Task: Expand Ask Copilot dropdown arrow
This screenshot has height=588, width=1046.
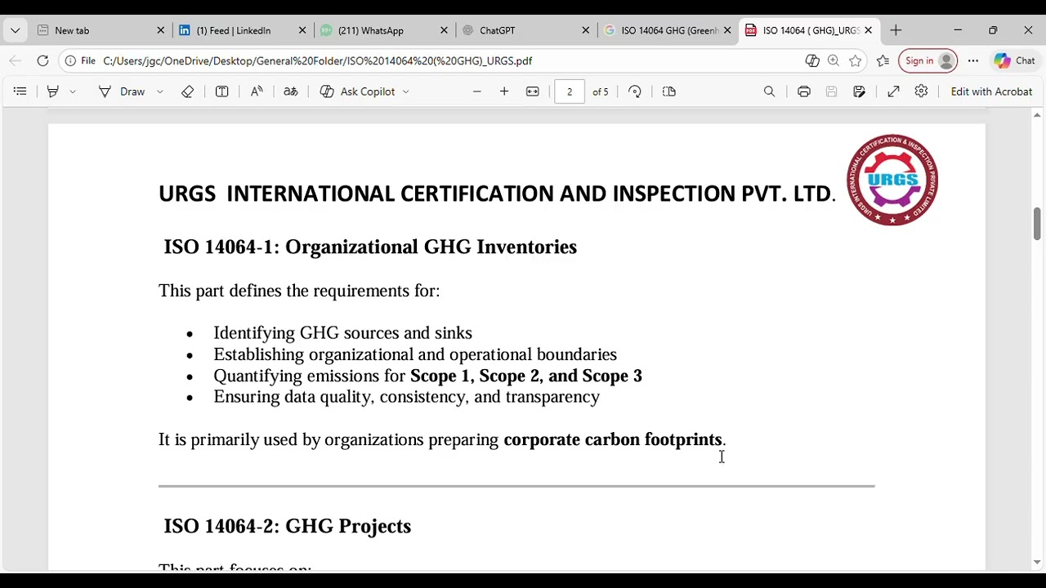Action: click(x=405, y=91)
